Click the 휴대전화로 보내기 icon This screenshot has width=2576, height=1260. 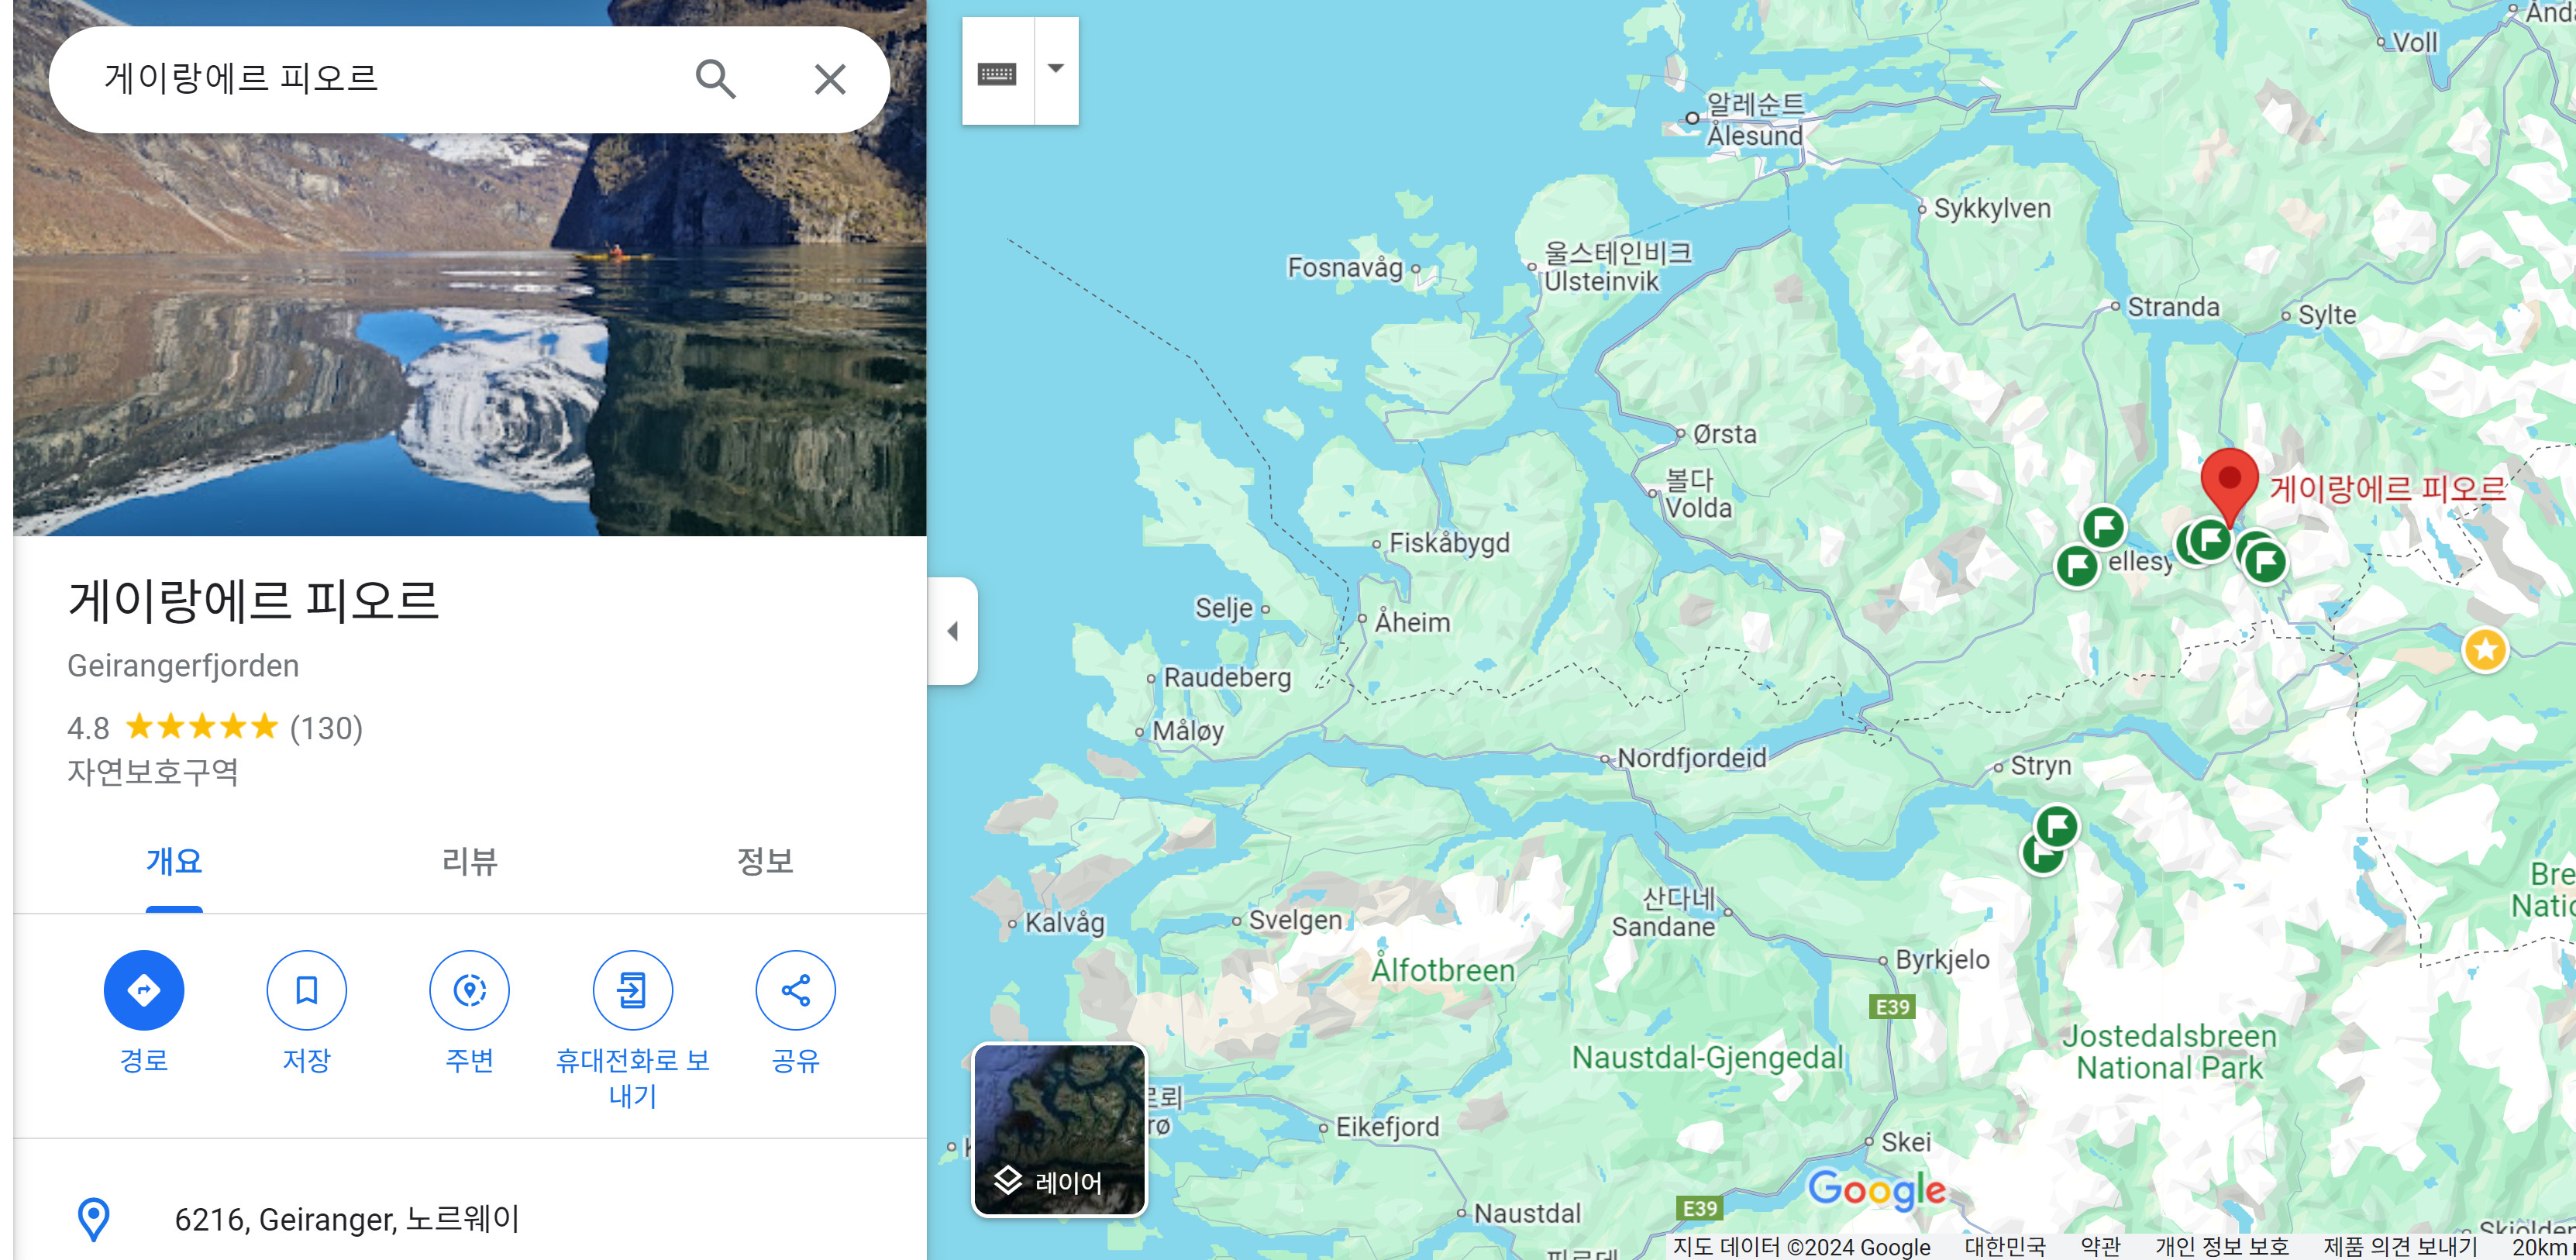[x=632, y=990]
